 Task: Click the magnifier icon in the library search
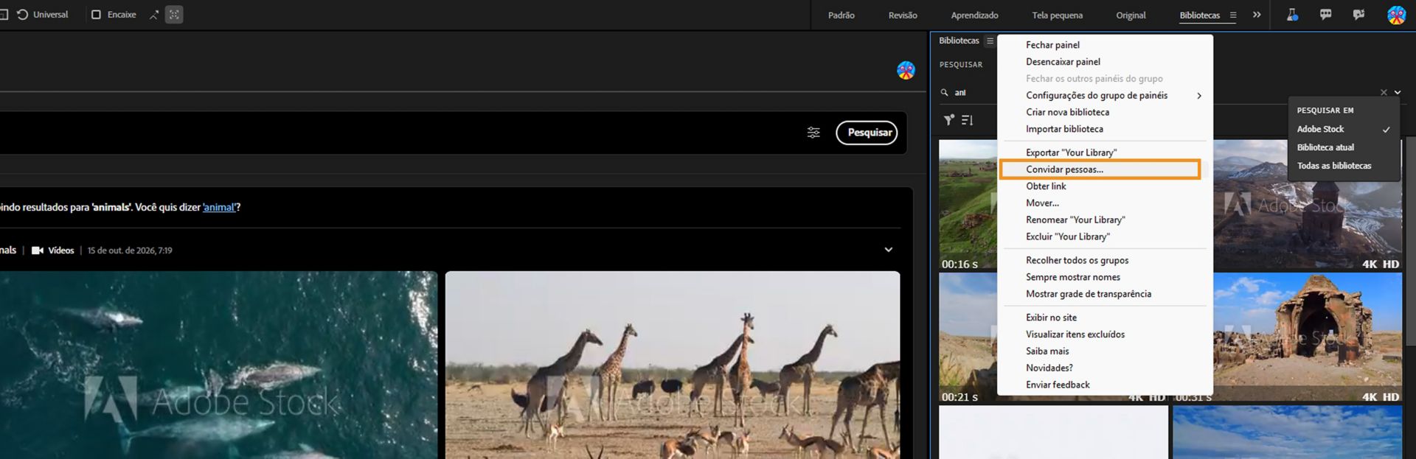pos(944,93)
